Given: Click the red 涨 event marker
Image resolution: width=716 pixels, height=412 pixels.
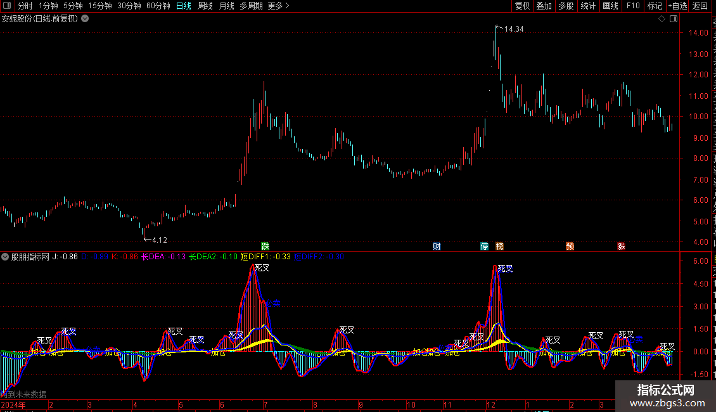Looking at the screenshot, I should tap(621, 246).
